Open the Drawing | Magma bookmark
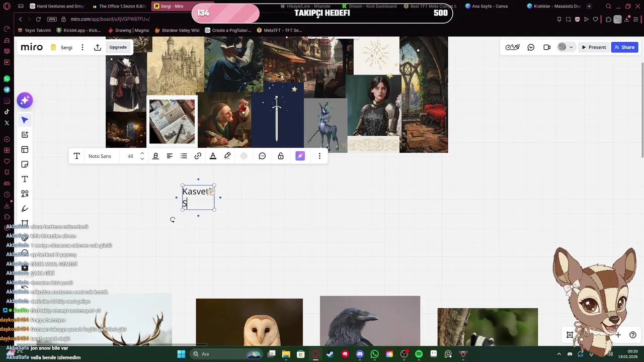This screenshot has width=644, height=362. point(128,30)
